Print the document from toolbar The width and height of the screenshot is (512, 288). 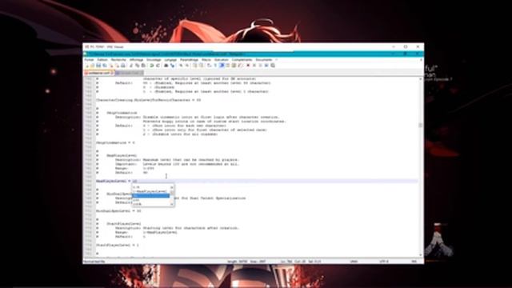click(x=123, y=66)
